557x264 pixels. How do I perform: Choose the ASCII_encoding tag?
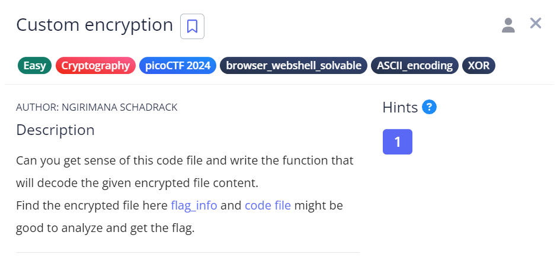click(x=415, y=66)
